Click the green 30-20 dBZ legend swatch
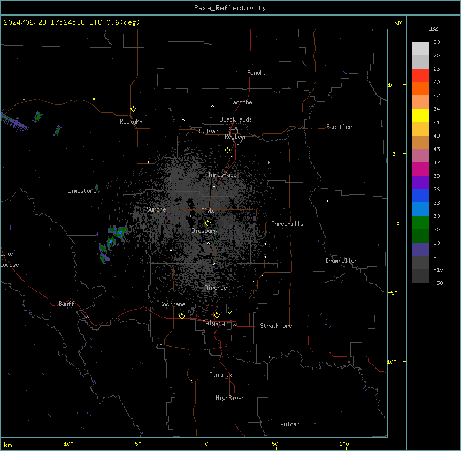This screenshot has height=451, width=461. 420,223
